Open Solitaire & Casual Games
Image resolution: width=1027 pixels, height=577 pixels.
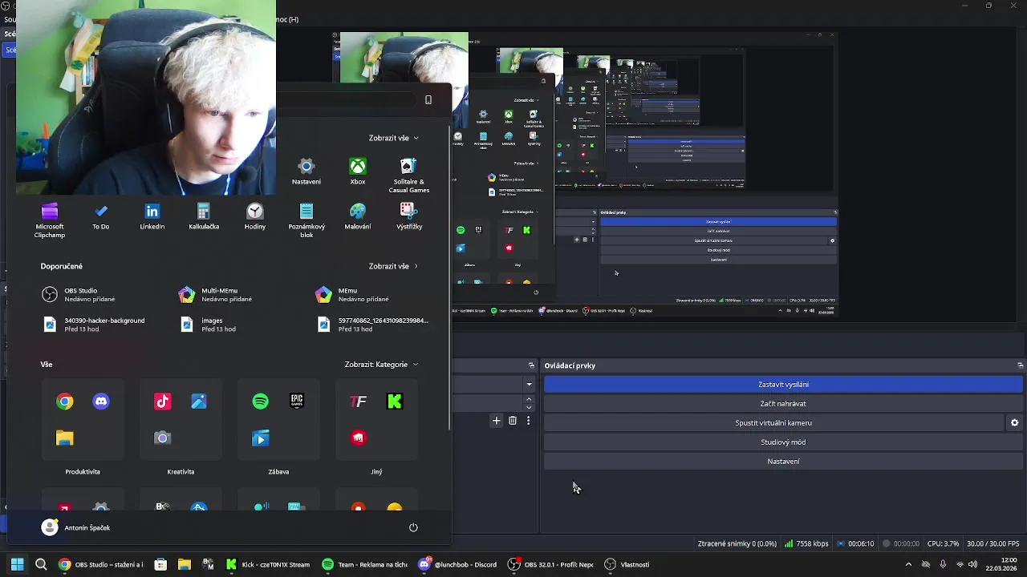409,176
